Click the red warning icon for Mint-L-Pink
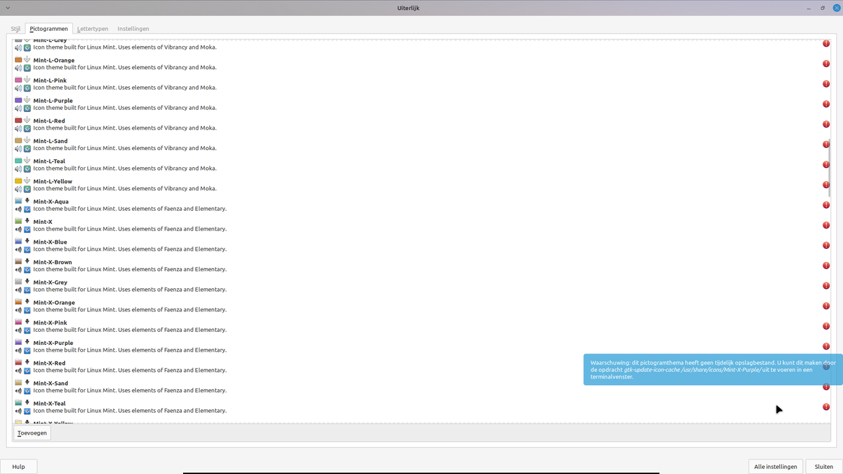Image resolution: width=843 pixels, height=474 pixels. click(826, 84)
